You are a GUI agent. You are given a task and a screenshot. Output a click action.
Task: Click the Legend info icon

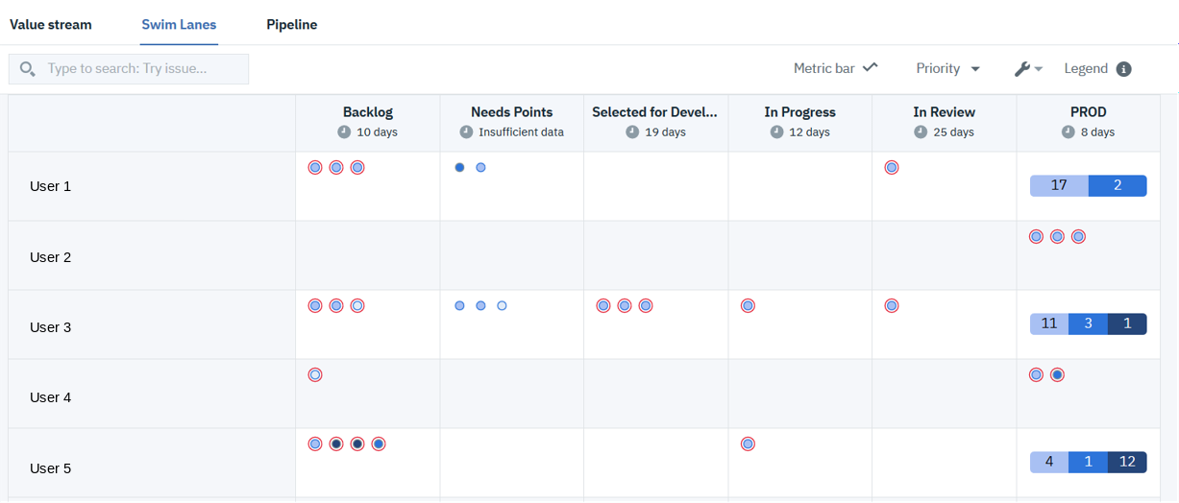pos(1123,69)
